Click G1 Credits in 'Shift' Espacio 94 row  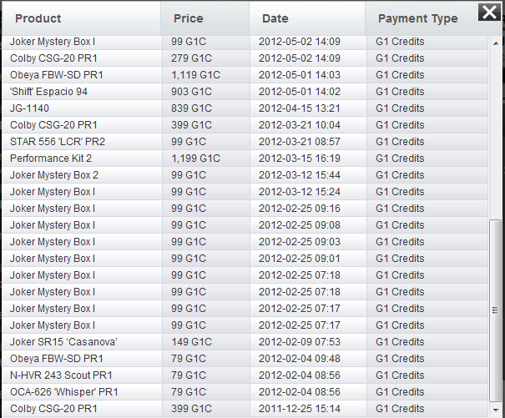[x=400, y=92]
